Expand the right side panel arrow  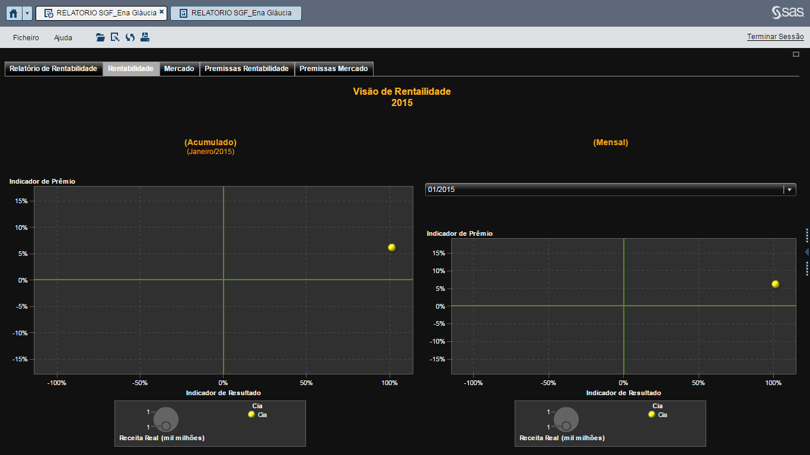click(807, 252)
